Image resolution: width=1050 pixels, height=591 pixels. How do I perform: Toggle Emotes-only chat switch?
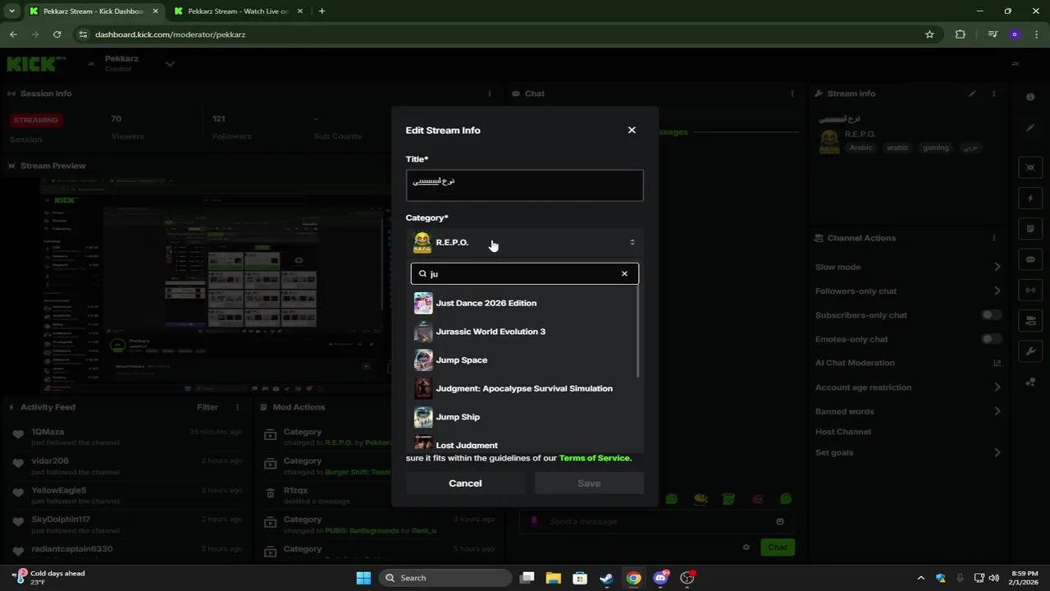tap(991, 339)
